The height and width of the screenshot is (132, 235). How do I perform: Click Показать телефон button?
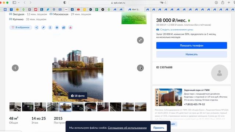[x=192, y=45]
